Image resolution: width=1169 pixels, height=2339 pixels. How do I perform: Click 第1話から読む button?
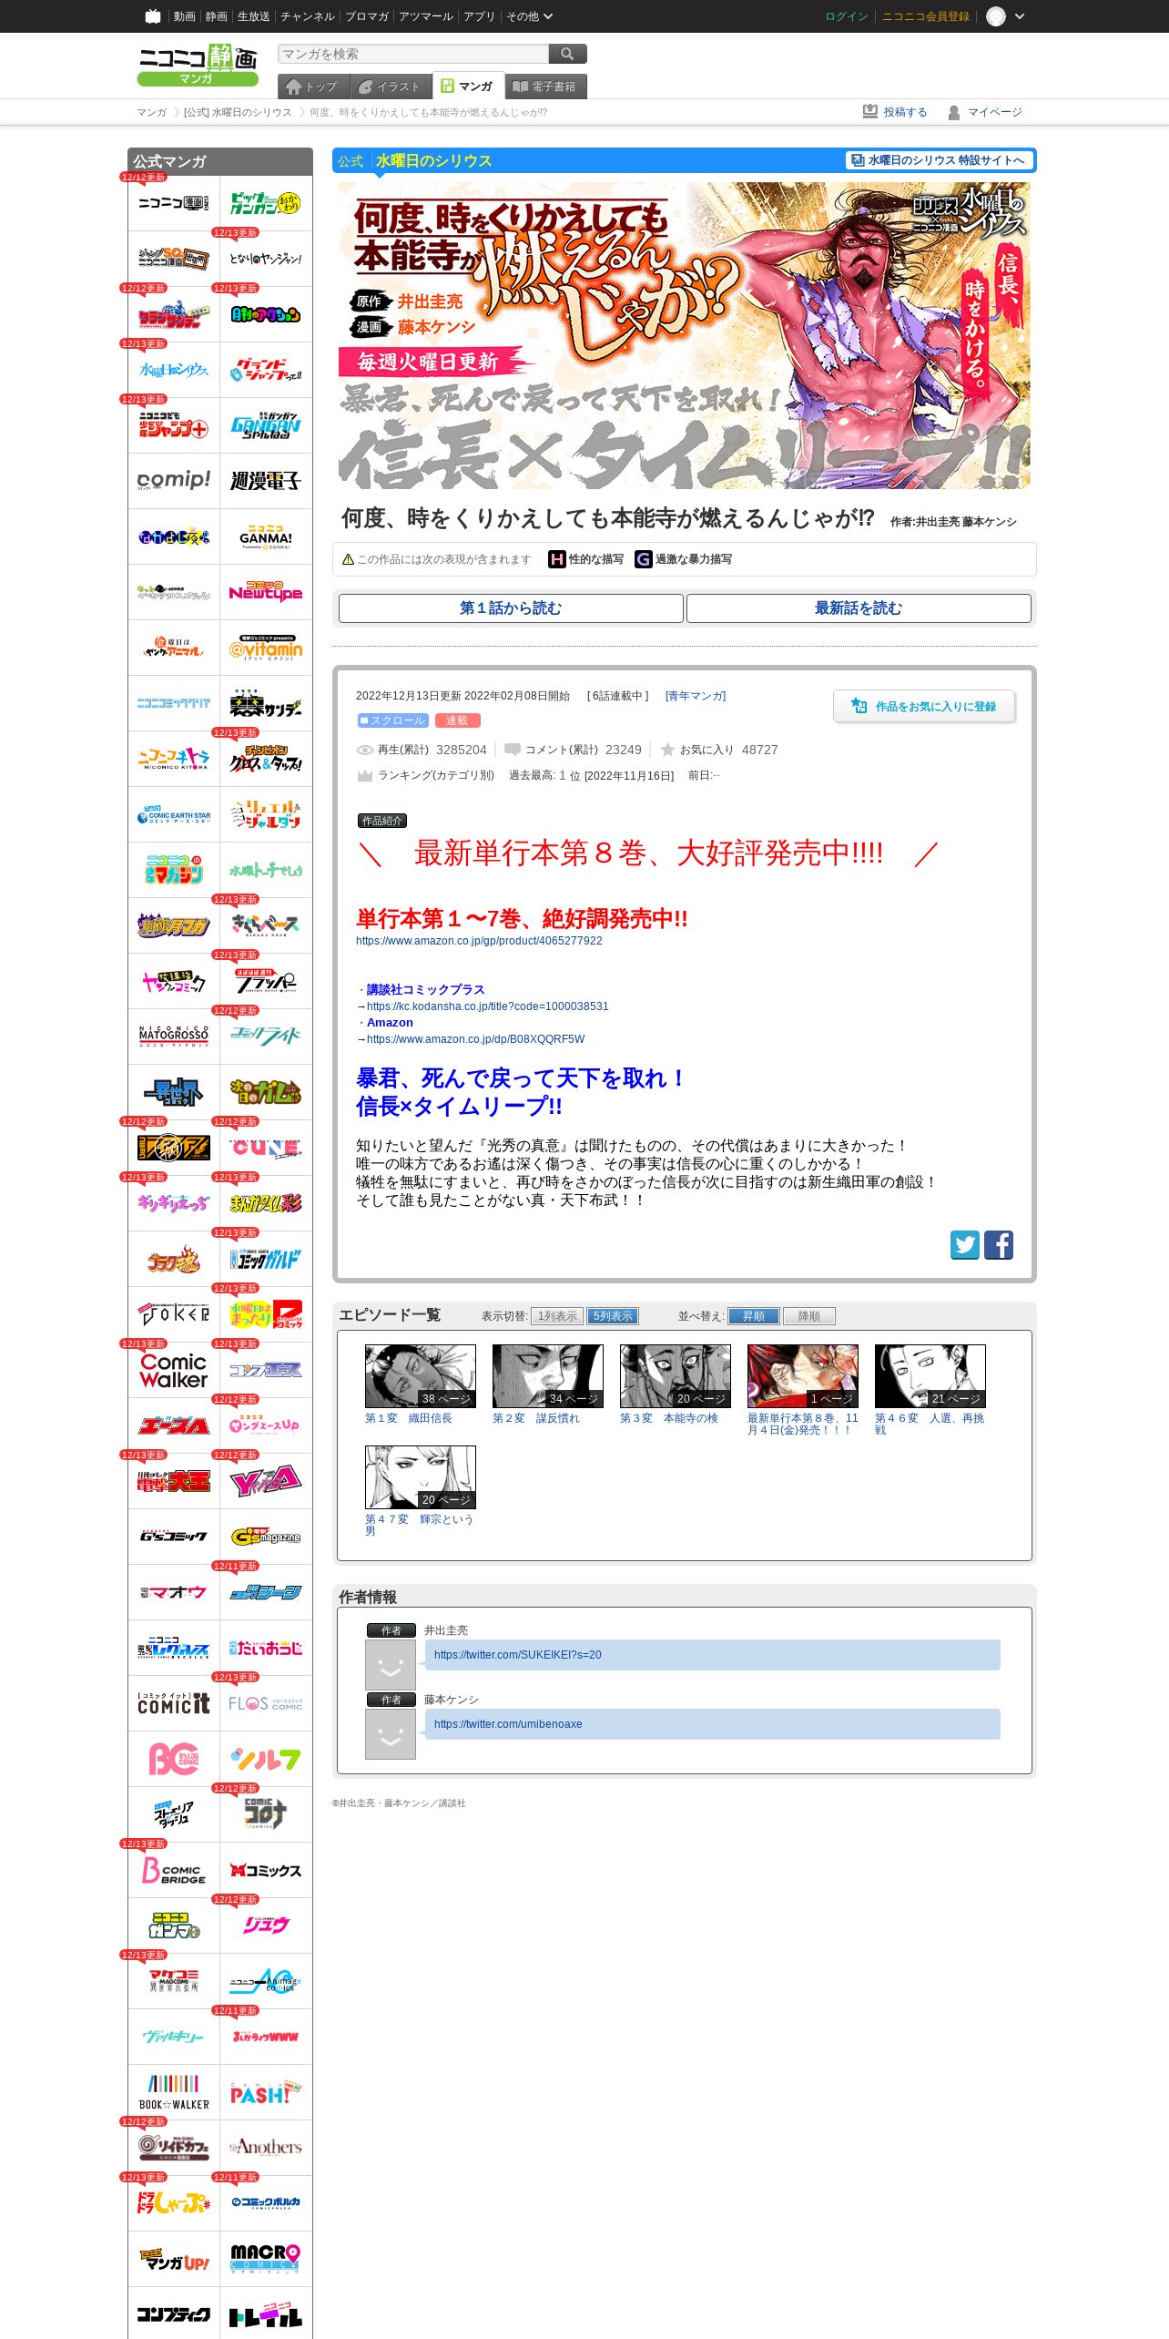[x=511, y=608]
